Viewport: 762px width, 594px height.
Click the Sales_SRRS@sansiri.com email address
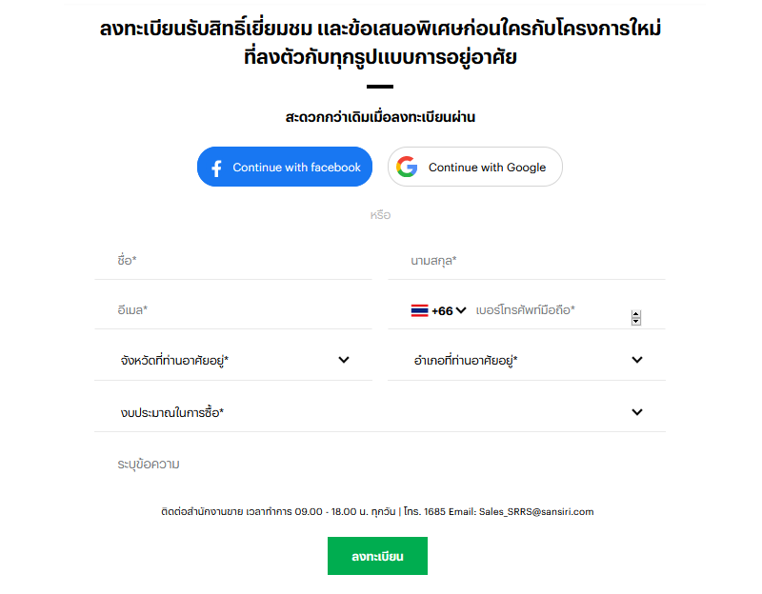[536, 512]
